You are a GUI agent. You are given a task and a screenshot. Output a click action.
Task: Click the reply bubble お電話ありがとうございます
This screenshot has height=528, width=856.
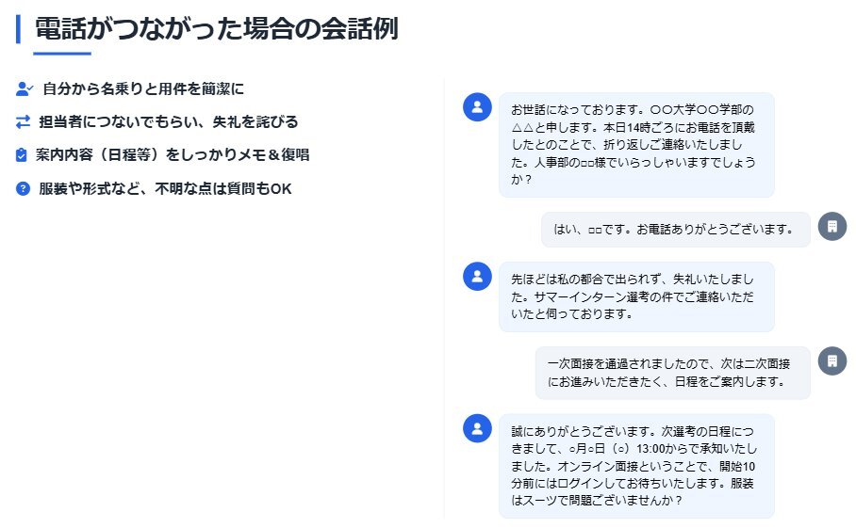(x=676, y=230)
